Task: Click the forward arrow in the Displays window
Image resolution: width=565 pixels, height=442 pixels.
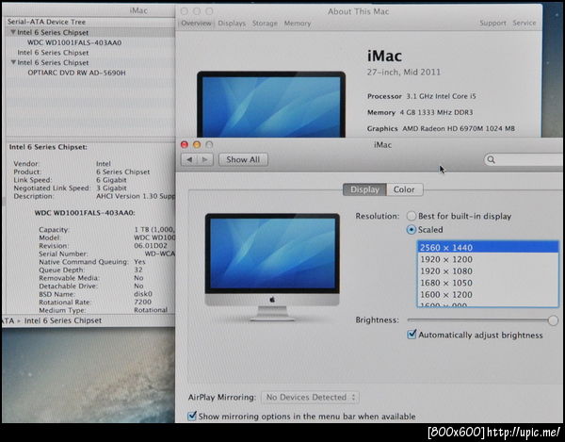Action: (205, 159)
